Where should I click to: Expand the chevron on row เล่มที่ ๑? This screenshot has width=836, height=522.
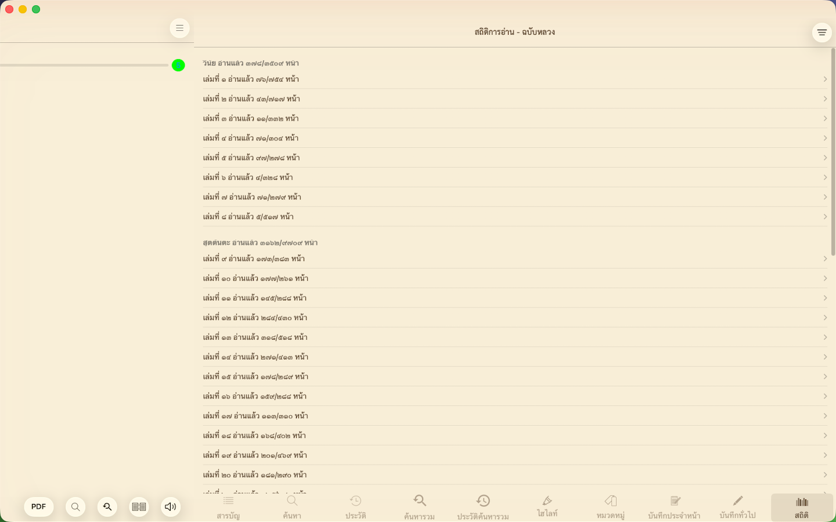coord(825,79)
